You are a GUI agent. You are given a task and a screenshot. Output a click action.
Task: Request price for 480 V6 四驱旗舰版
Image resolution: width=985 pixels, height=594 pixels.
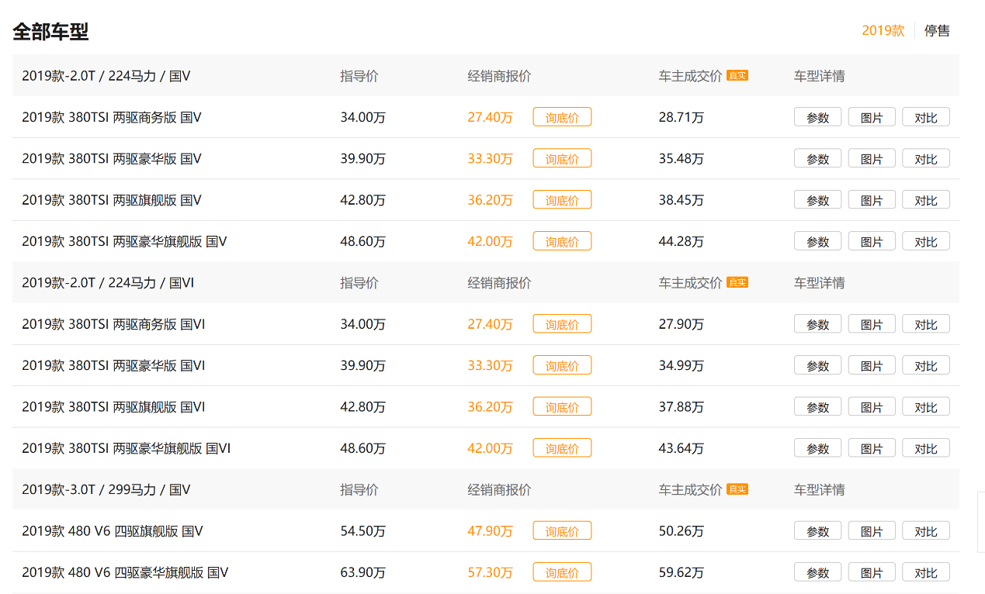pos(562,531)
